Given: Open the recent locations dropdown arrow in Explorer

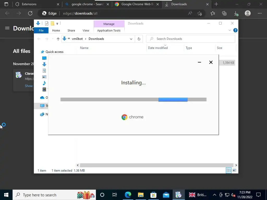Looking at the screenshot, I should 53,39.
